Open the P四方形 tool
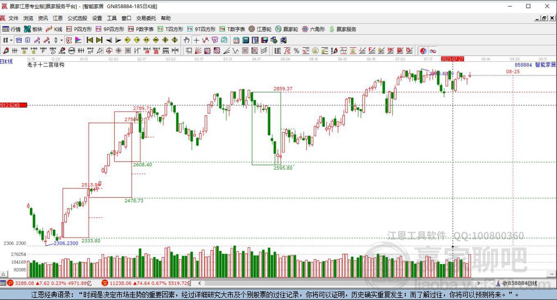The width and height of the screenshot is (557, 300). pyautogui.click(x=79, y=29)
